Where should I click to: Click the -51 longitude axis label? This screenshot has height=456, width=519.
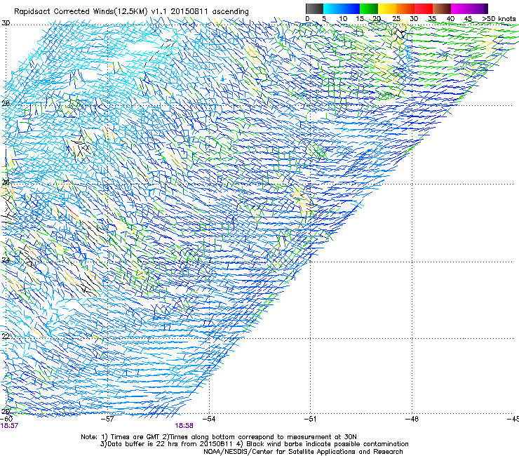point(310,419)
